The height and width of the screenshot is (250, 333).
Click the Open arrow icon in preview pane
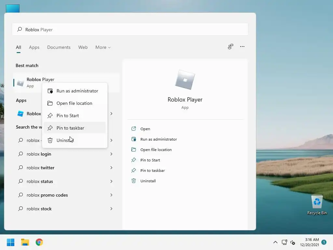(x=134, y=129)
